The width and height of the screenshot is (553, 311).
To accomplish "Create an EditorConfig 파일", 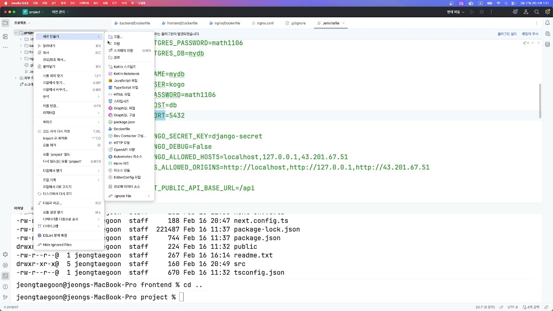I will coord(130,177).
